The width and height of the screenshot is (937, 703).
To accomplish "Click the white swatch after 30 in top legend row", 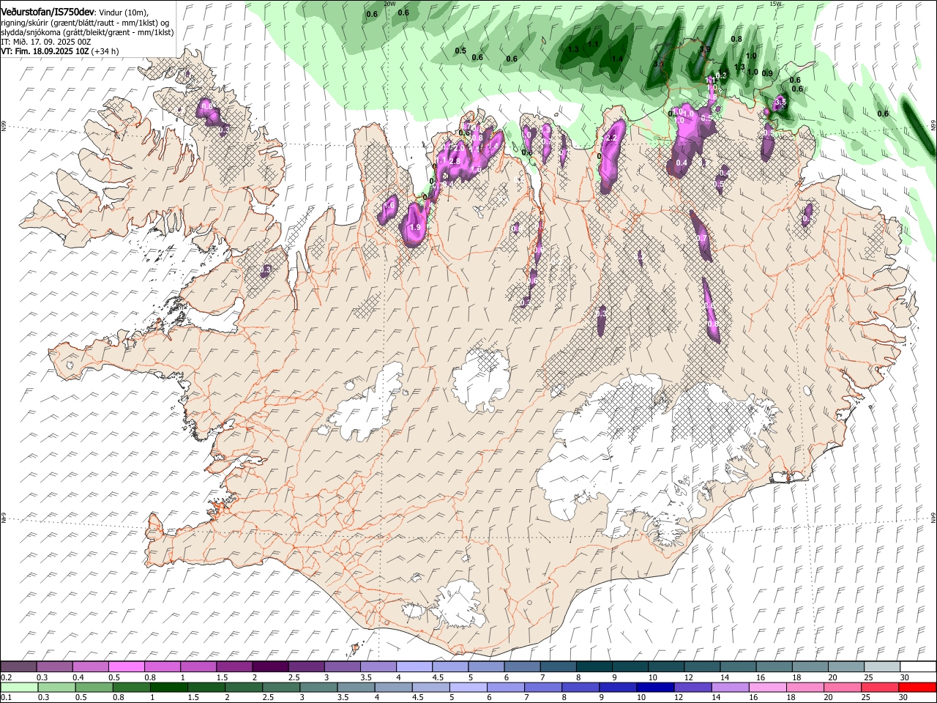I will coord(917,667).
